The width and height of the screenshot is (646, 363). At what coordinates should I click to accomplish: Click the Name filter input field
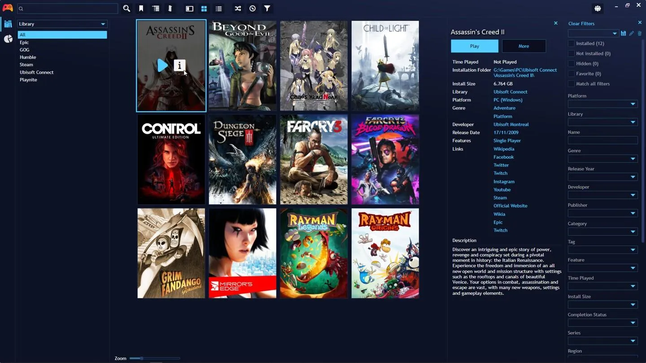(x=602, y=140)
